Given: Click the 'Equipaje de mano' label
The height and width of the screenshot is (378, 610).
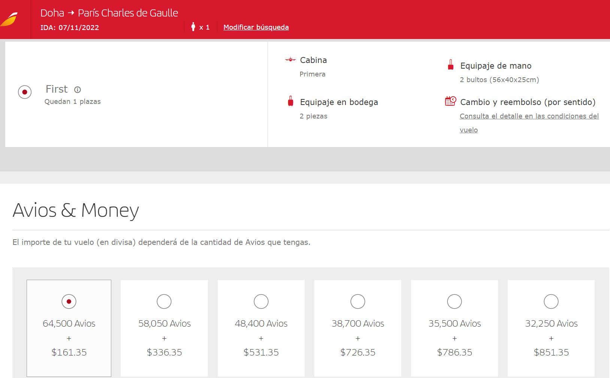Looking at the screenshot, I should click(496, 66).
